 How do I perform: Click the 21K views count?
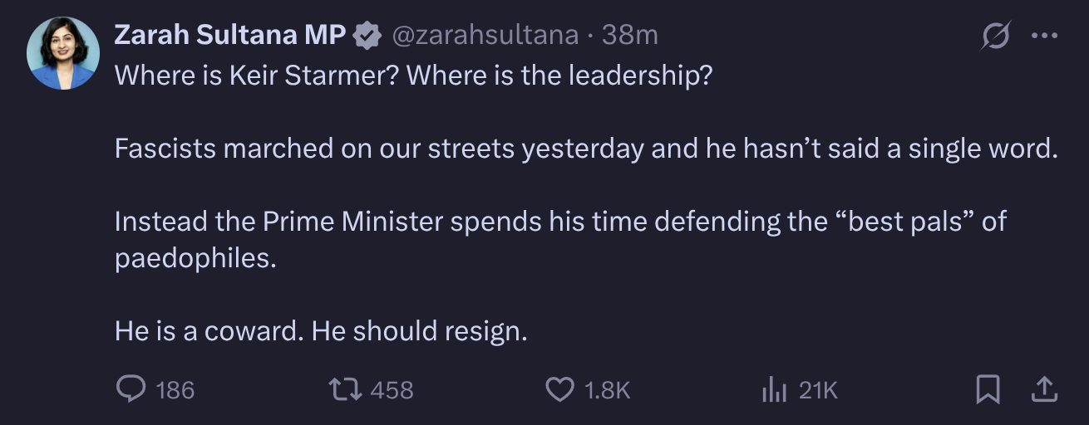818,390
